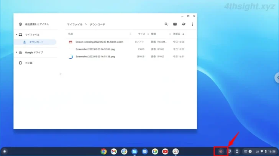Screen dimensions: 279x156
Task: Launch Google Meet from the shelf
Action: [155, 151]
